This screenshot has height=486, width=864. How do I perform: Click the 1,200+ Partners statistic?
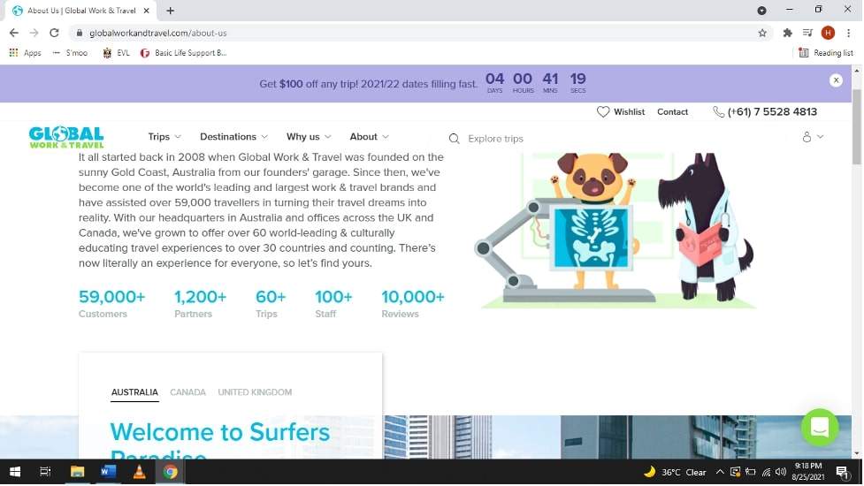[x=200, y=304]
